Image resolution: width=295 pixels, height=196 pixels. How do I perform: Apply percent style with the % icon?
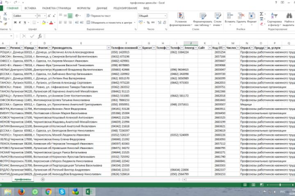click(148, 22)
